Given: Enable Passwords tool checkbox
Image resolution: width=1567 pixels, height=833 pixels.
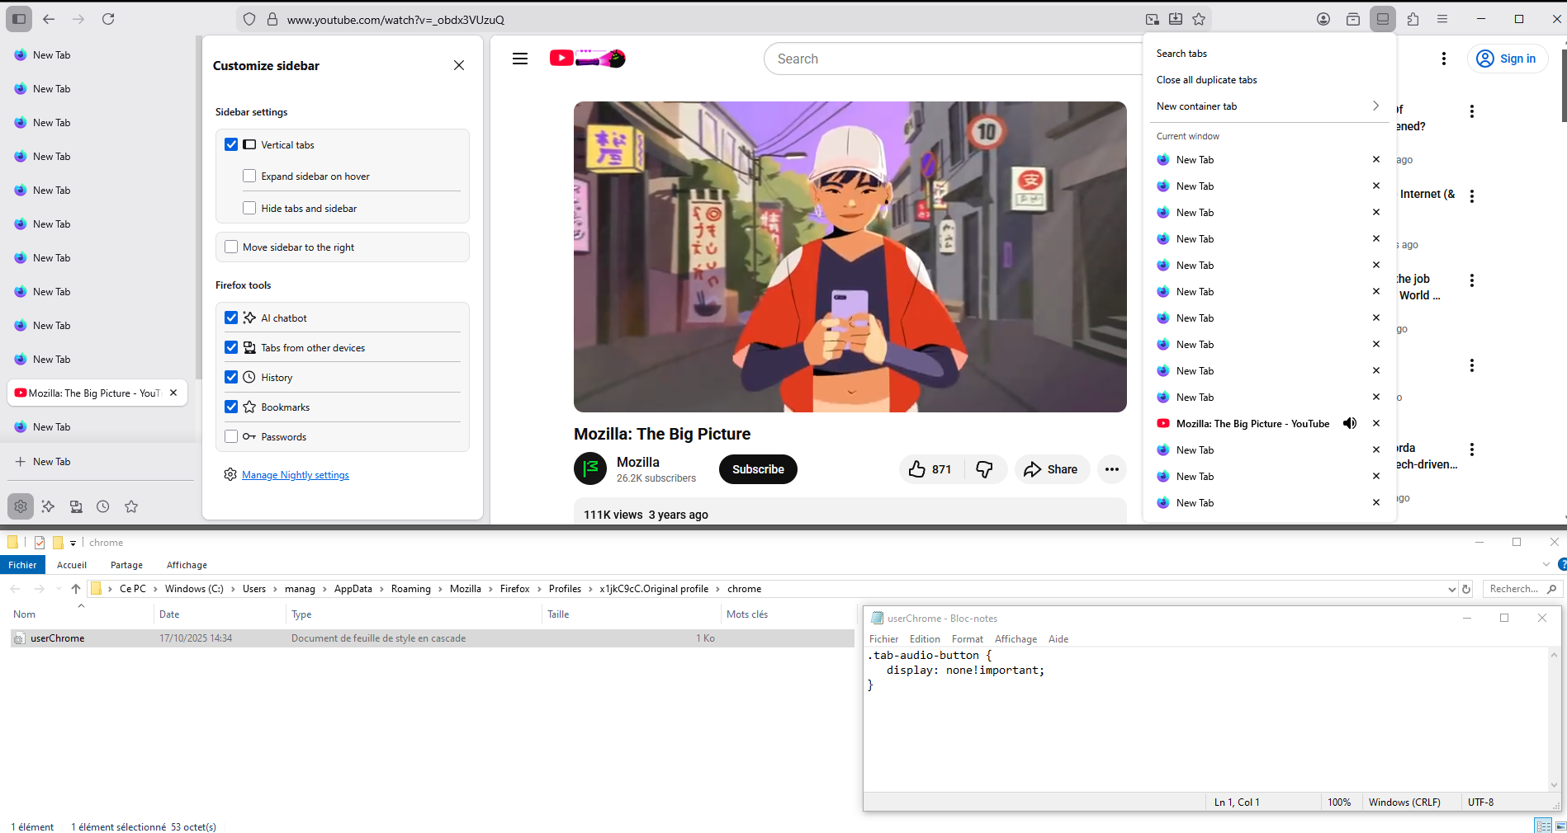Looking at the screenshot, I should tap(231, 436).
